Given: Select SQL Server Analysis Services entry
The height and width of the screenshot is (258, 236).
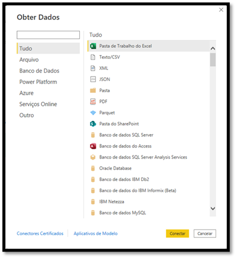Looking at the screenshot, I should click(143, 157).
